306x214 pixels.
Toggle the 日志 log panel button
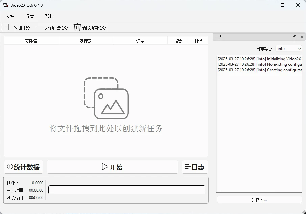194,167
